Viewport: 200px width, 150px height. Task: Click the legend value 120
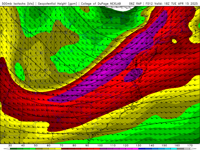click(126, 145)
